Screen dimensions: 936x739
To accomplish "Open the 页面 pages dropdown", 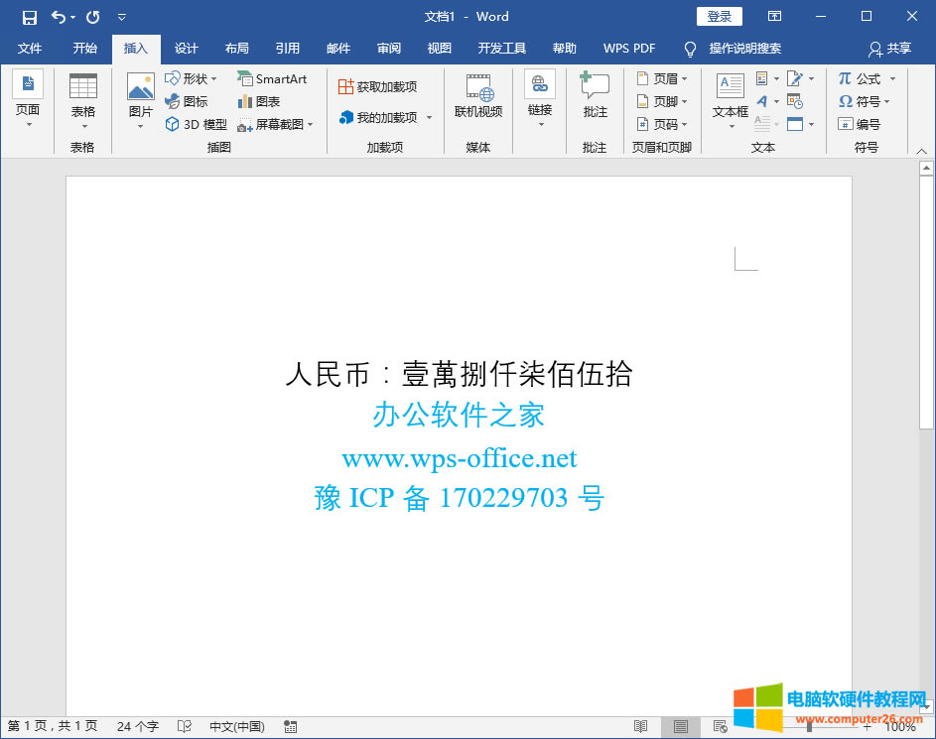I will pyautogui.click(x=28, y=100).
